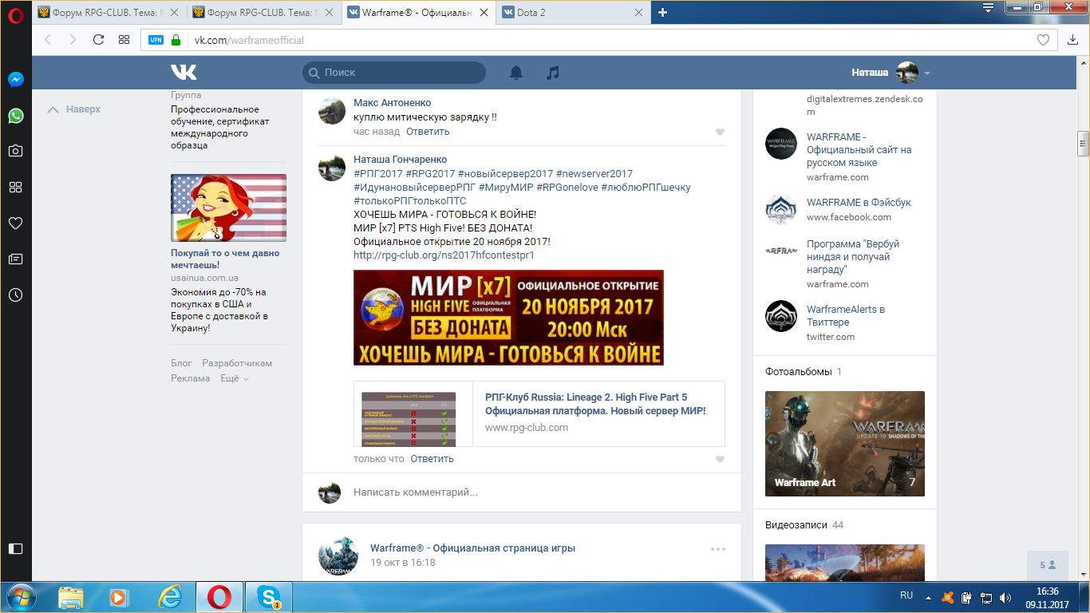Open Internet Explorer from the taskbar
Screen dimensions: 1090x613
point(170,597)
